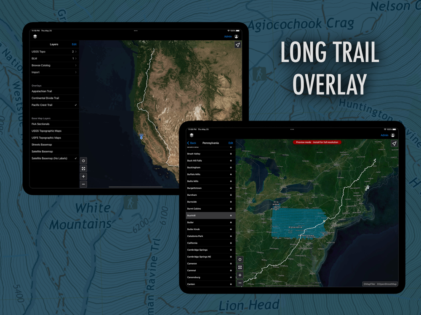Enable the Streets Basemap layer
This screenshot has width=421, height=315.
tap(54, 144)
